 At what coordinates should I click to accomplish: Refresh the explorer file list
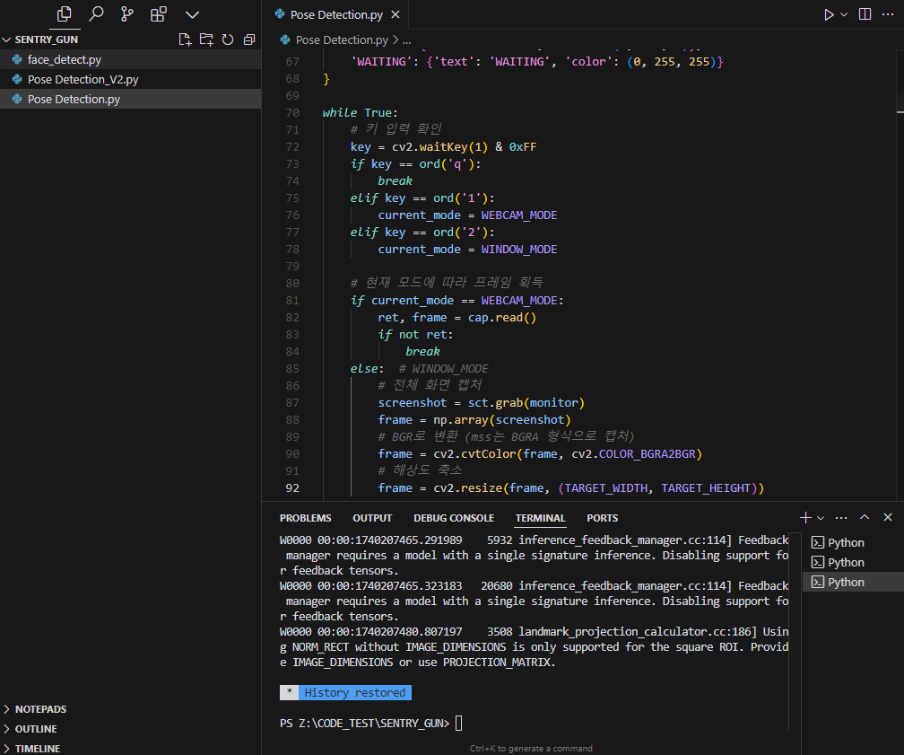[x=228, y=40]
